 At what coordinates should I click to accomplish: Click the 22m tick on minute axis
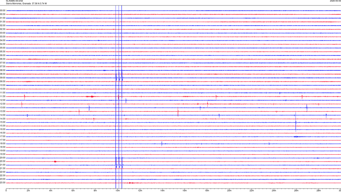click(x=251, y=191)
